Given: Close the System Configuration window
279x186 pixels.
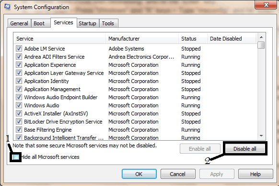Looking at the screenshot, I should (x=266, y=5).
